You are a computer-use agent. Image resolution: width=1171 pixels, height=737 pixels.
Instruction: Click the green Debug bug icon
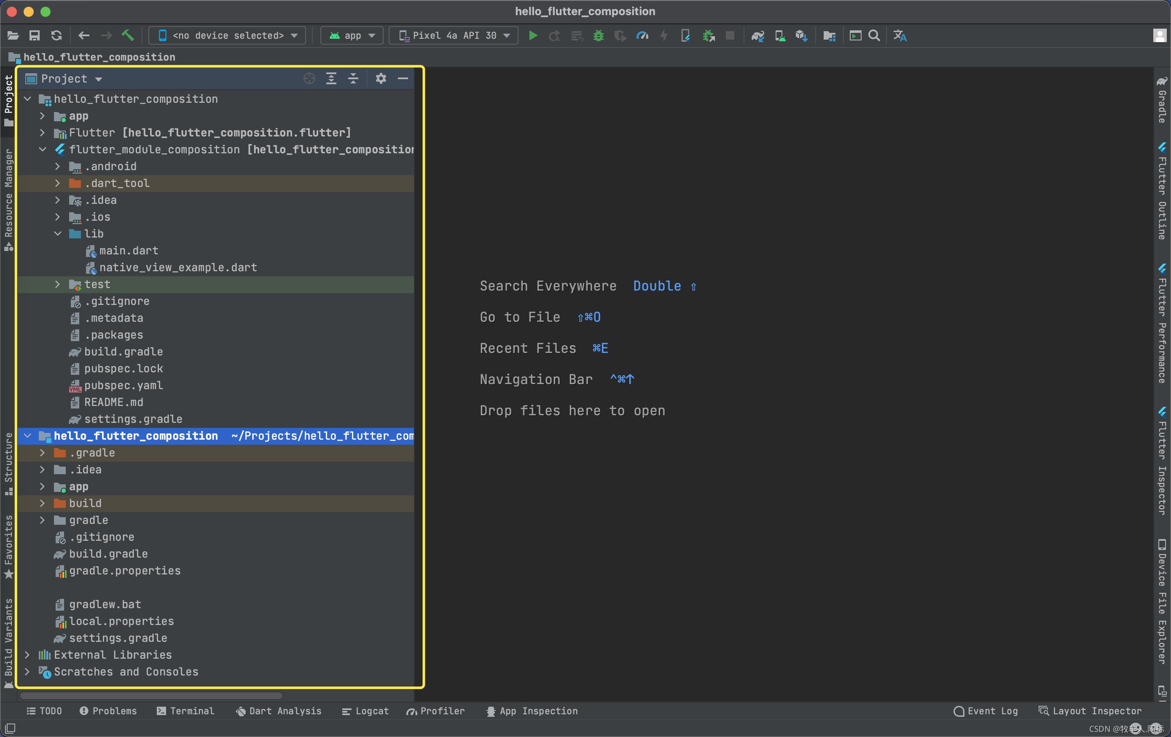(598, 35)
